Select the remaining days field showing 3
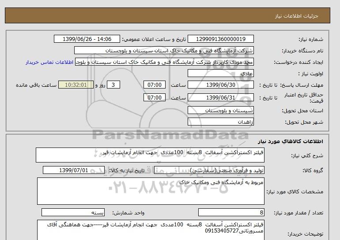Screen dimensions: 340x240 pos(113,85)
